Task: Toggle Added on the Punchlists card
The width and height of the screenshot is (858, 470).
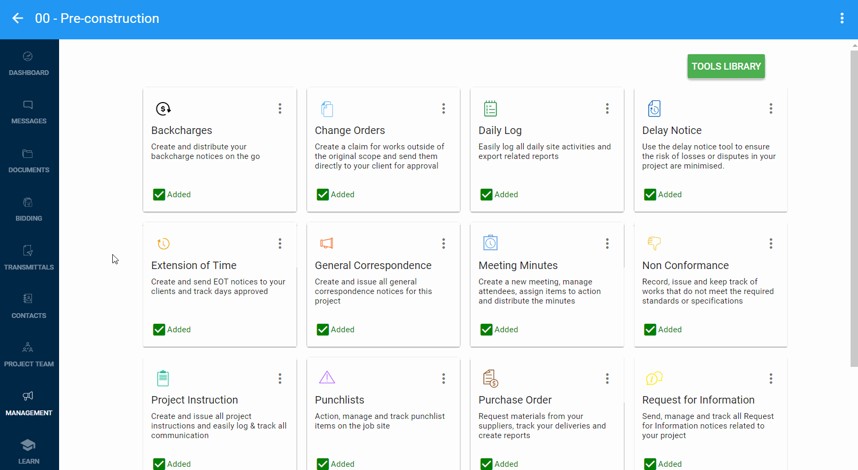Action: 323,464
